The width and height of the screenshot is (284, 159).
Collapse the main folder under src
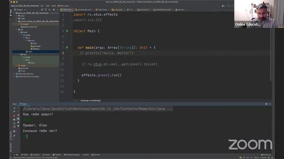click(19, 32)
